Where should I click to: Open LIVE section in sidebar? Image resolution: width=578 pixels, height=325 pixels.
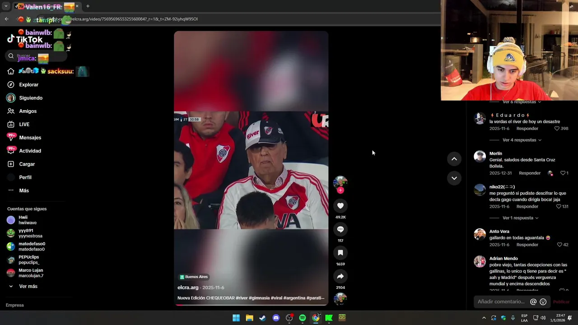pyautogui.click(x=24, y=124)
